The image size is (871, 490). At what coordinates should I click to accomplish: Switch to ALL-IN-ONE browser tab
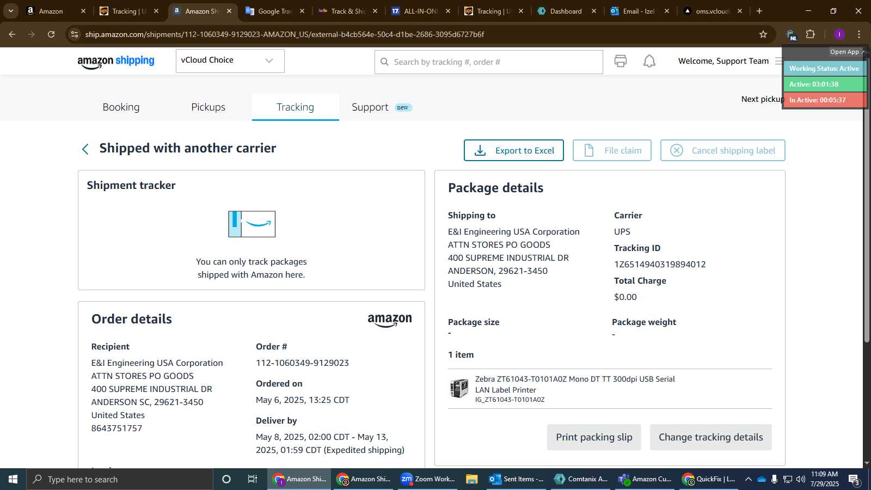(x=420, y=11)
